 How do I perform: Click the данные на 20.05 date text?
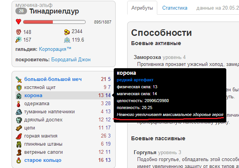217,8
